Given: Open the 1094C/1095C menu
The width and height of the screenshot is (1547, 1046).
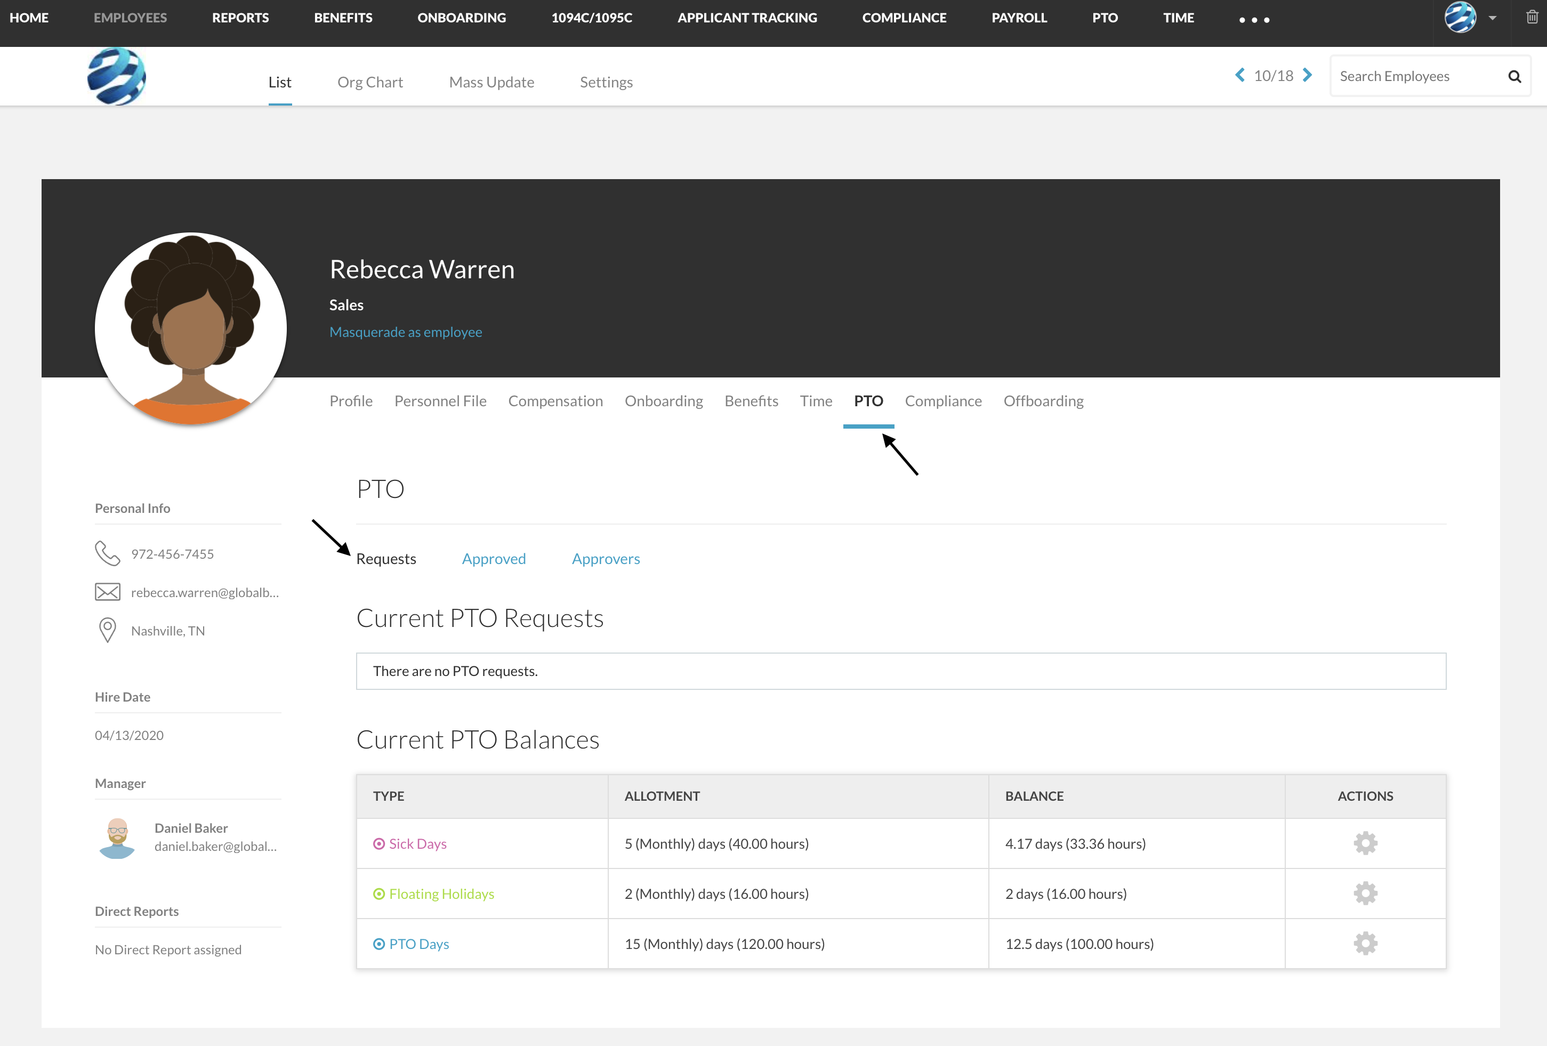Looking at the screenshot, I should pos(592,18).
